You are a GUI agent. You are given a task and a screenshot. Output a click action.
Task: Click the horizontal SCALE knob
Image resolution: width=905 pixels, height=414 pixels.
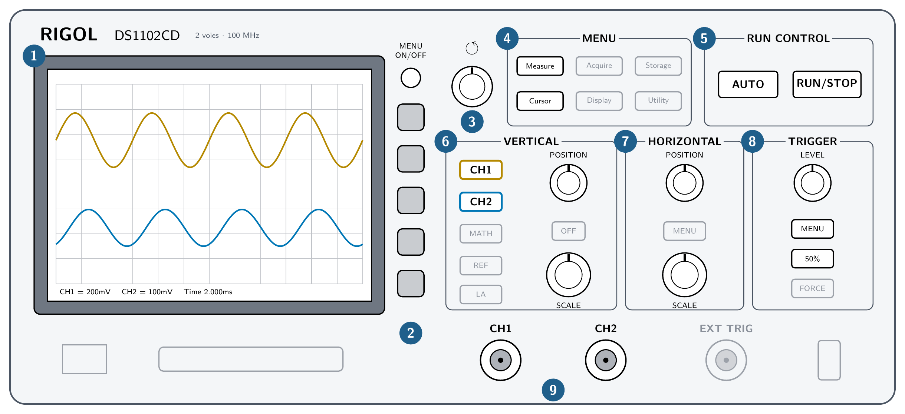[684, 275]
